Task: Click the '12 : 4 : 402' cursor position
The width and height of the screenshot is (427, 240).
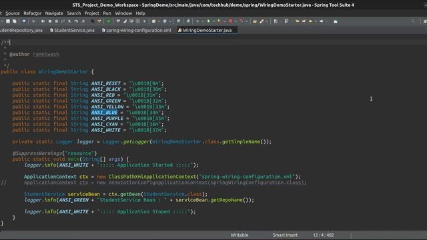Action: click(323, 235)
